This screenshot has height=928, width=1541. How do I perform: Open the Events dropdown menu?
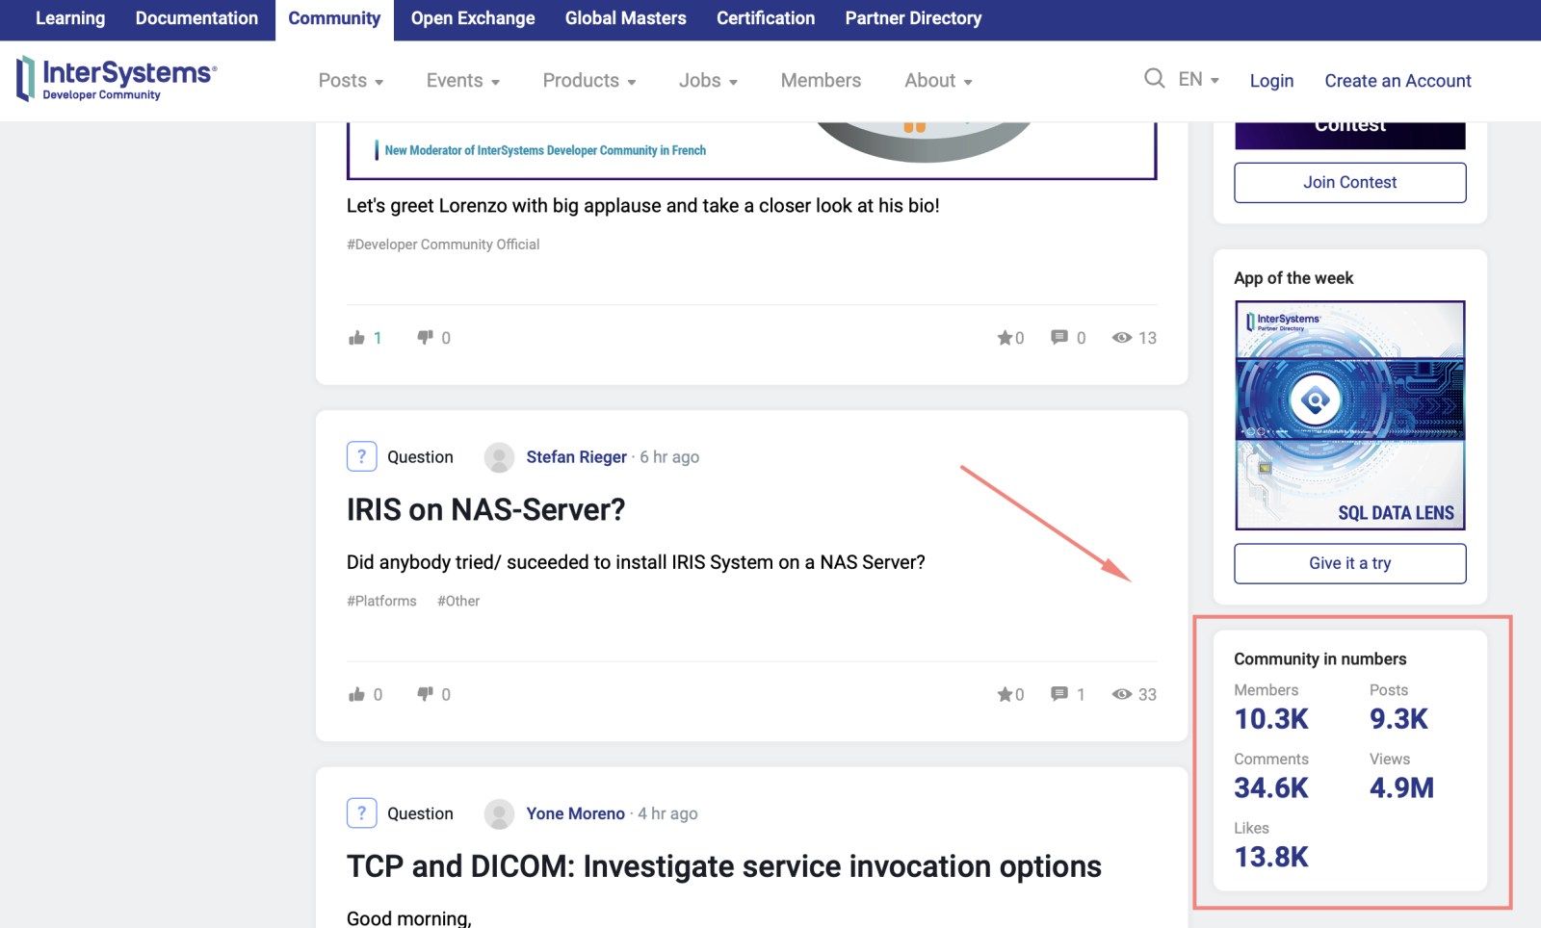(x=462, y=81)
